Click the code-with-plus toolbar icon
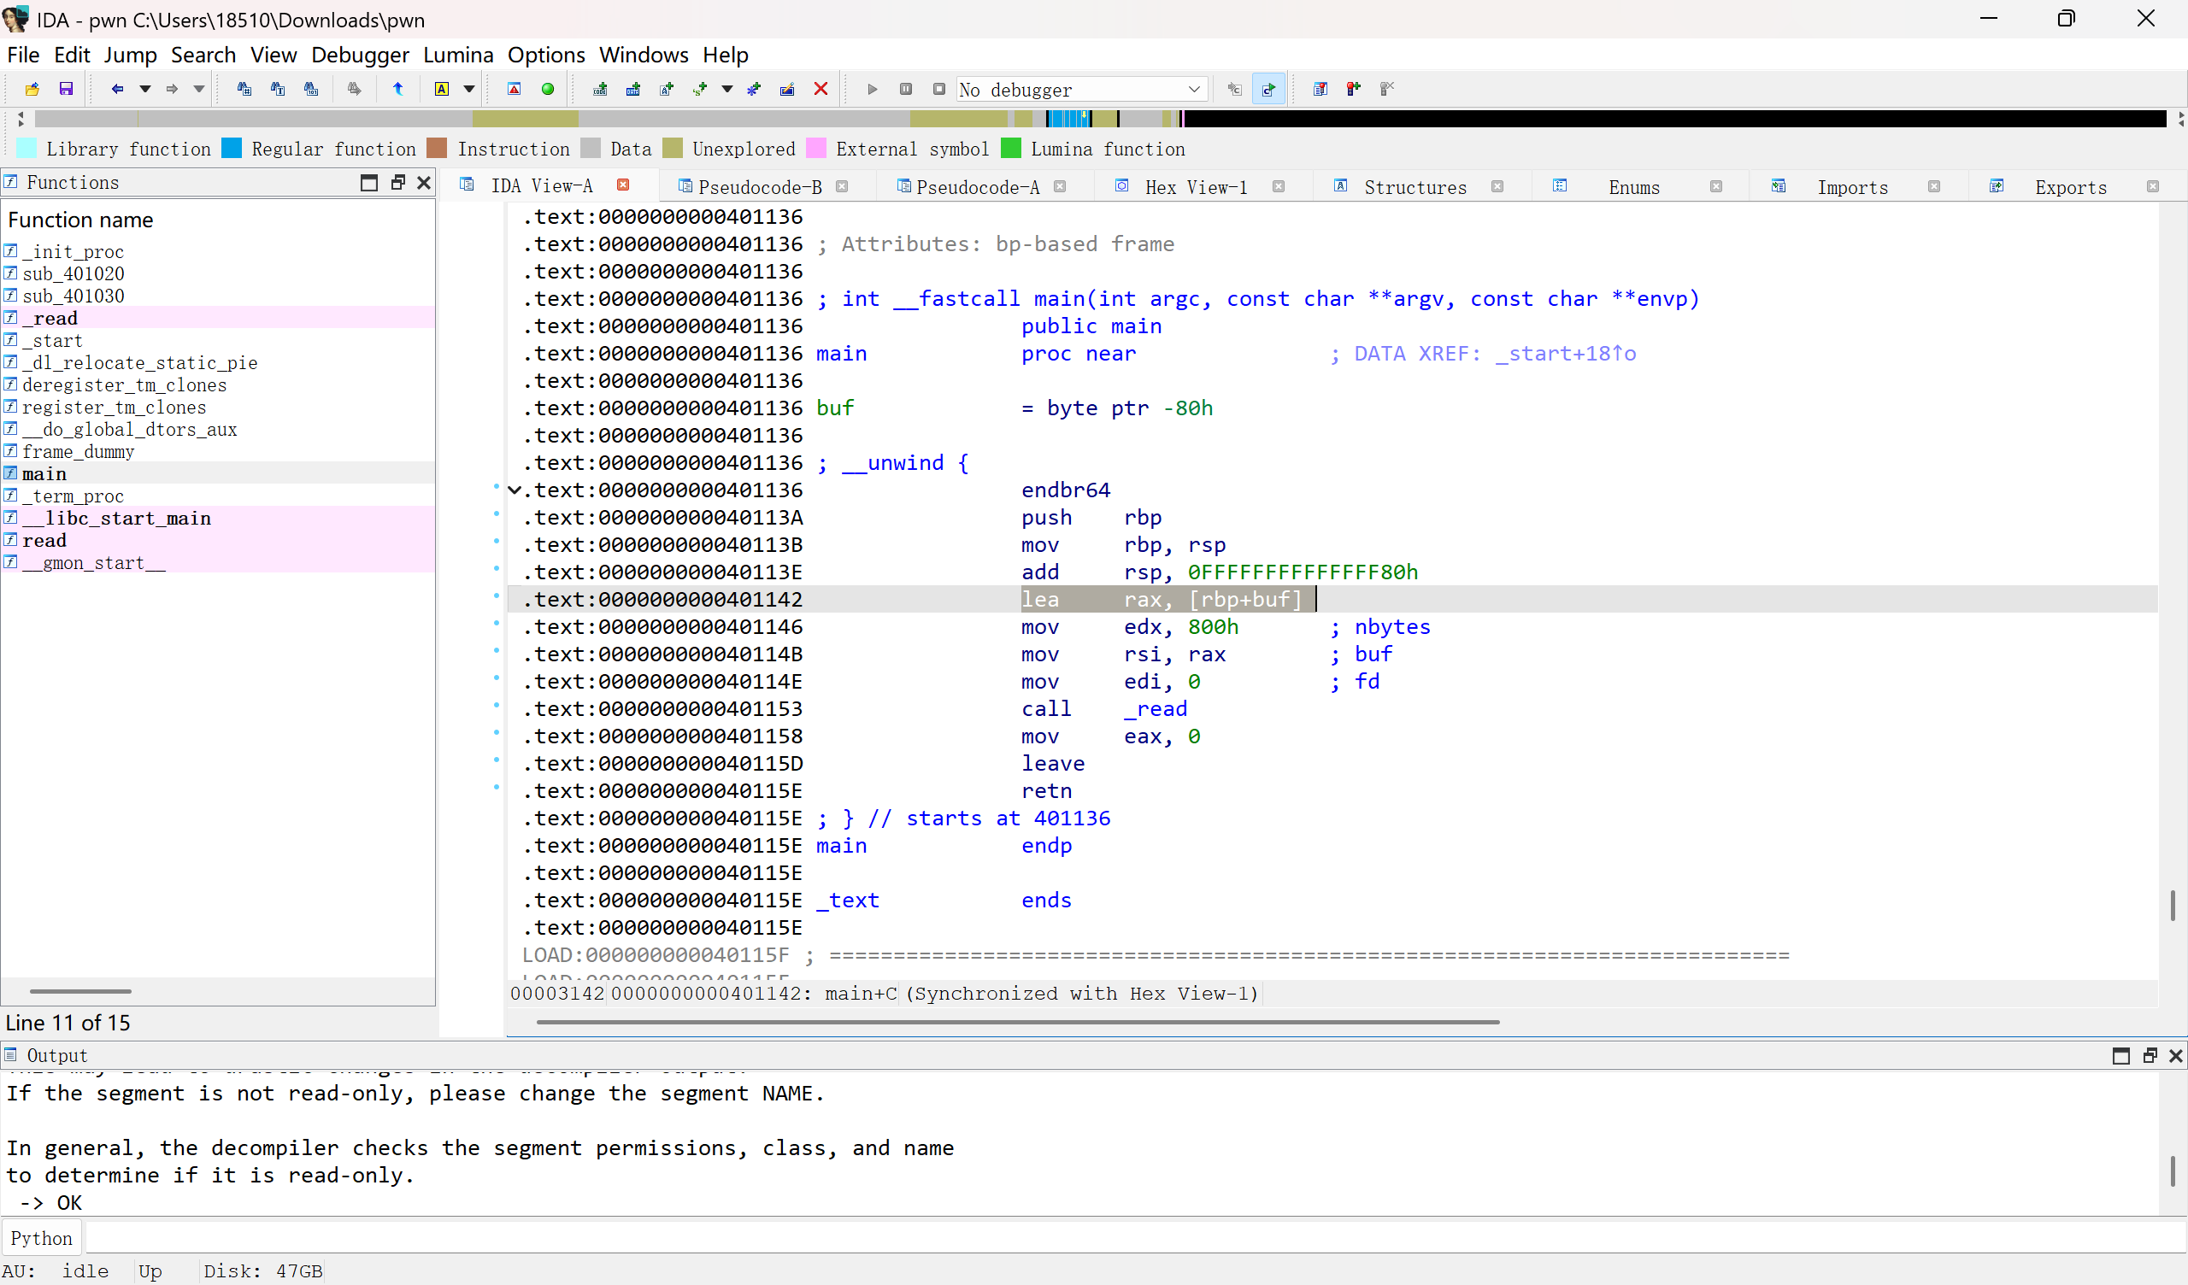Viewport: 2188px width, 1285px height. click(x=600, y=89)
